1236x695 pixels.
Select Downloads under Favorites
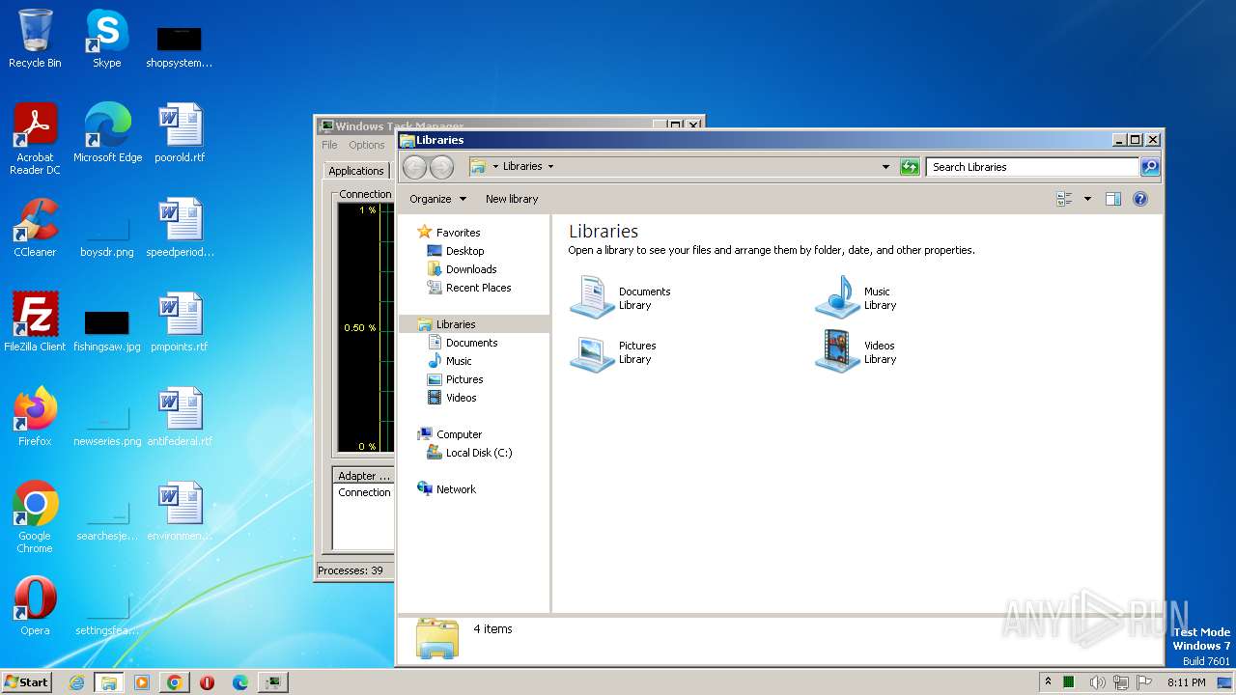coord(471,269)
